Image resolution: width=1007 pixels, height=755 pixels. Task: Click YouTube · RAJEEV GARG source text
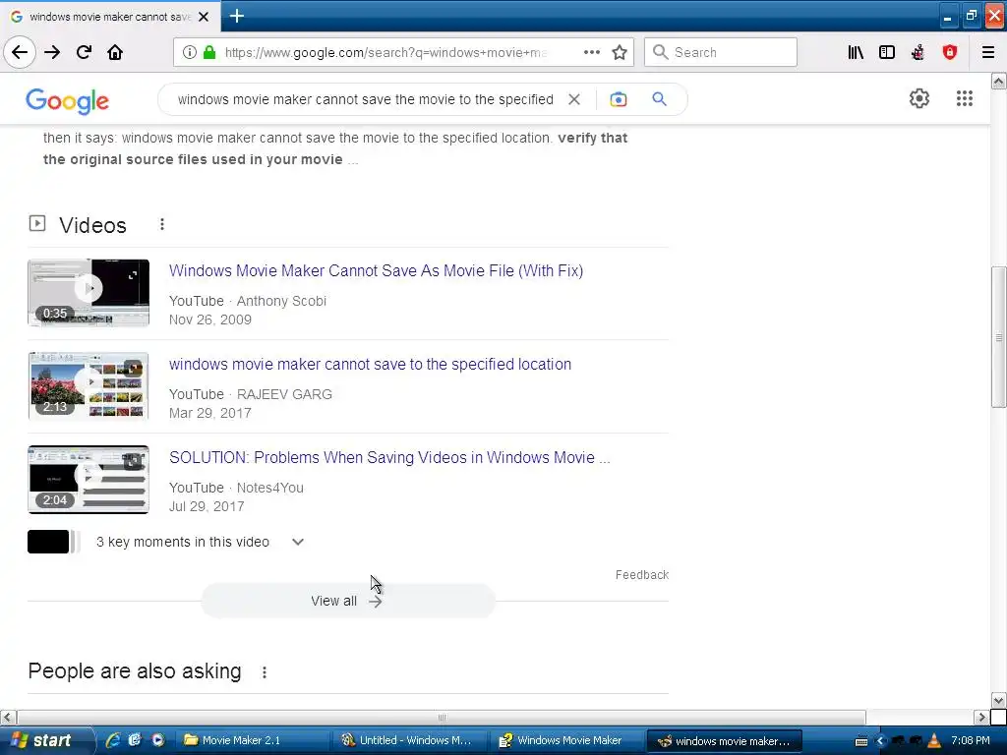[251, 394]
